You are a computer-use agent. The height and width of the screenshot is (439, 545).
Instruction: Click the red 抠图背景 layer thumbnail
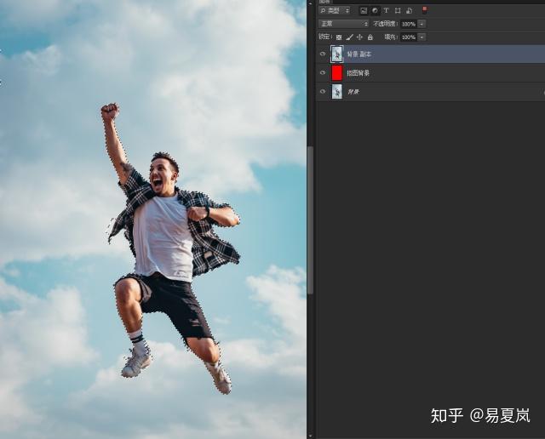pos(337,72)
